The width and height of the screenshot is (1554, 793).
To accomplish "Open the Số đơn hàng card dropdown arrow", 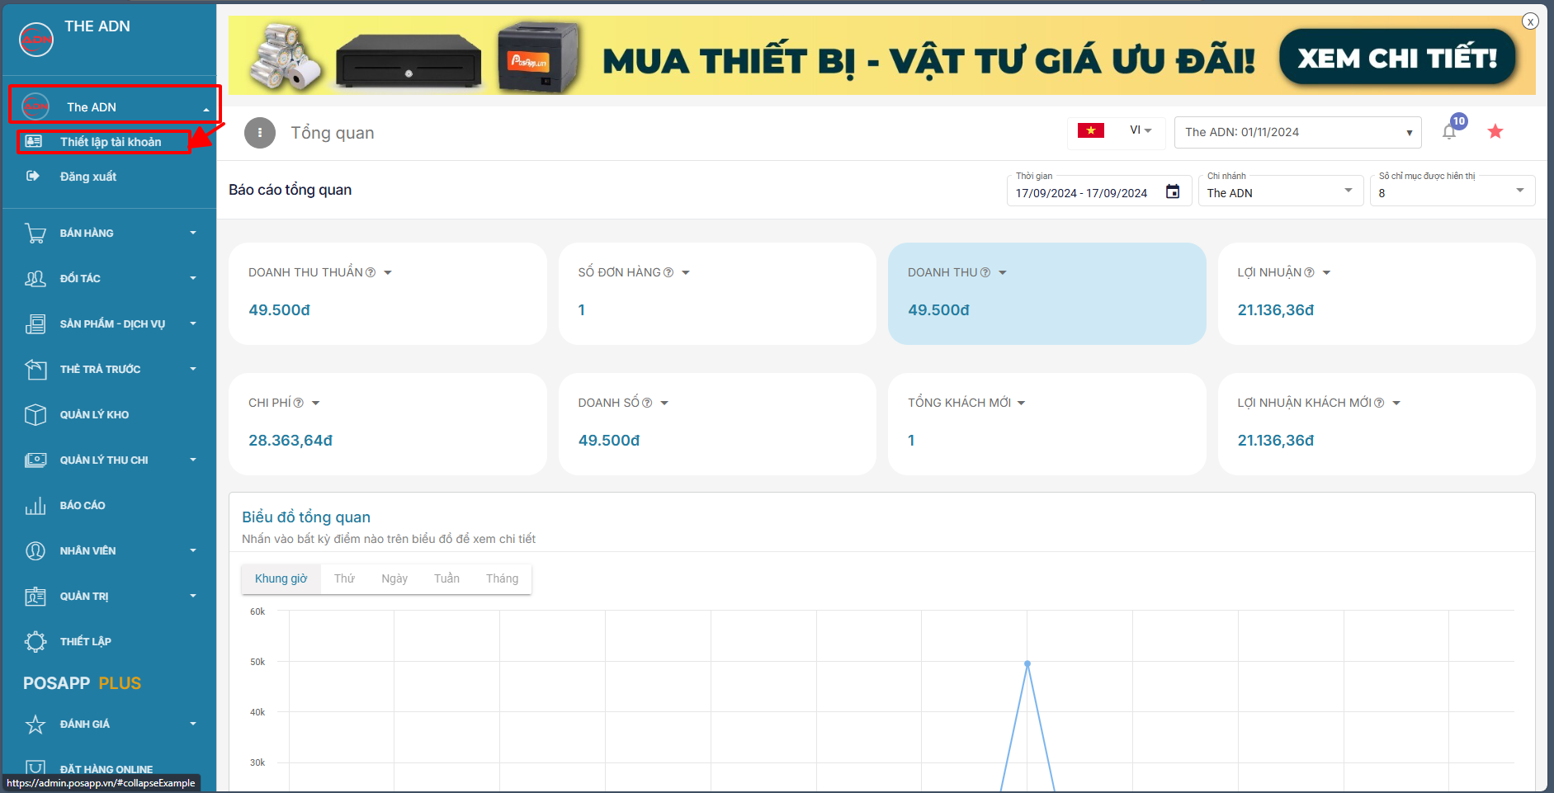I will pos(686,273).
